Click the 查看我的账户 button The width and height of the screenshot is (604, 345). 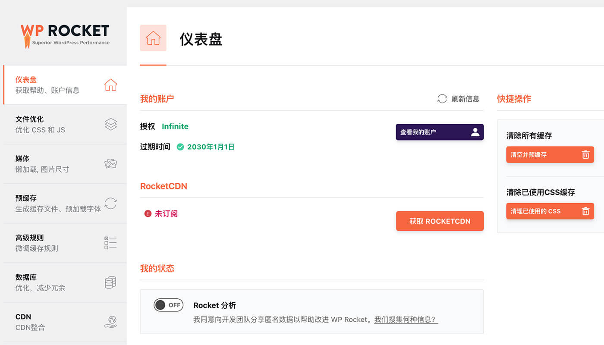tap(440, 132)
